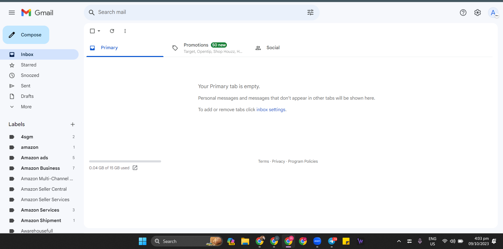Click the Promotions tag icon
The width and height of the screenshot is (503, 249).
(175, 48)
